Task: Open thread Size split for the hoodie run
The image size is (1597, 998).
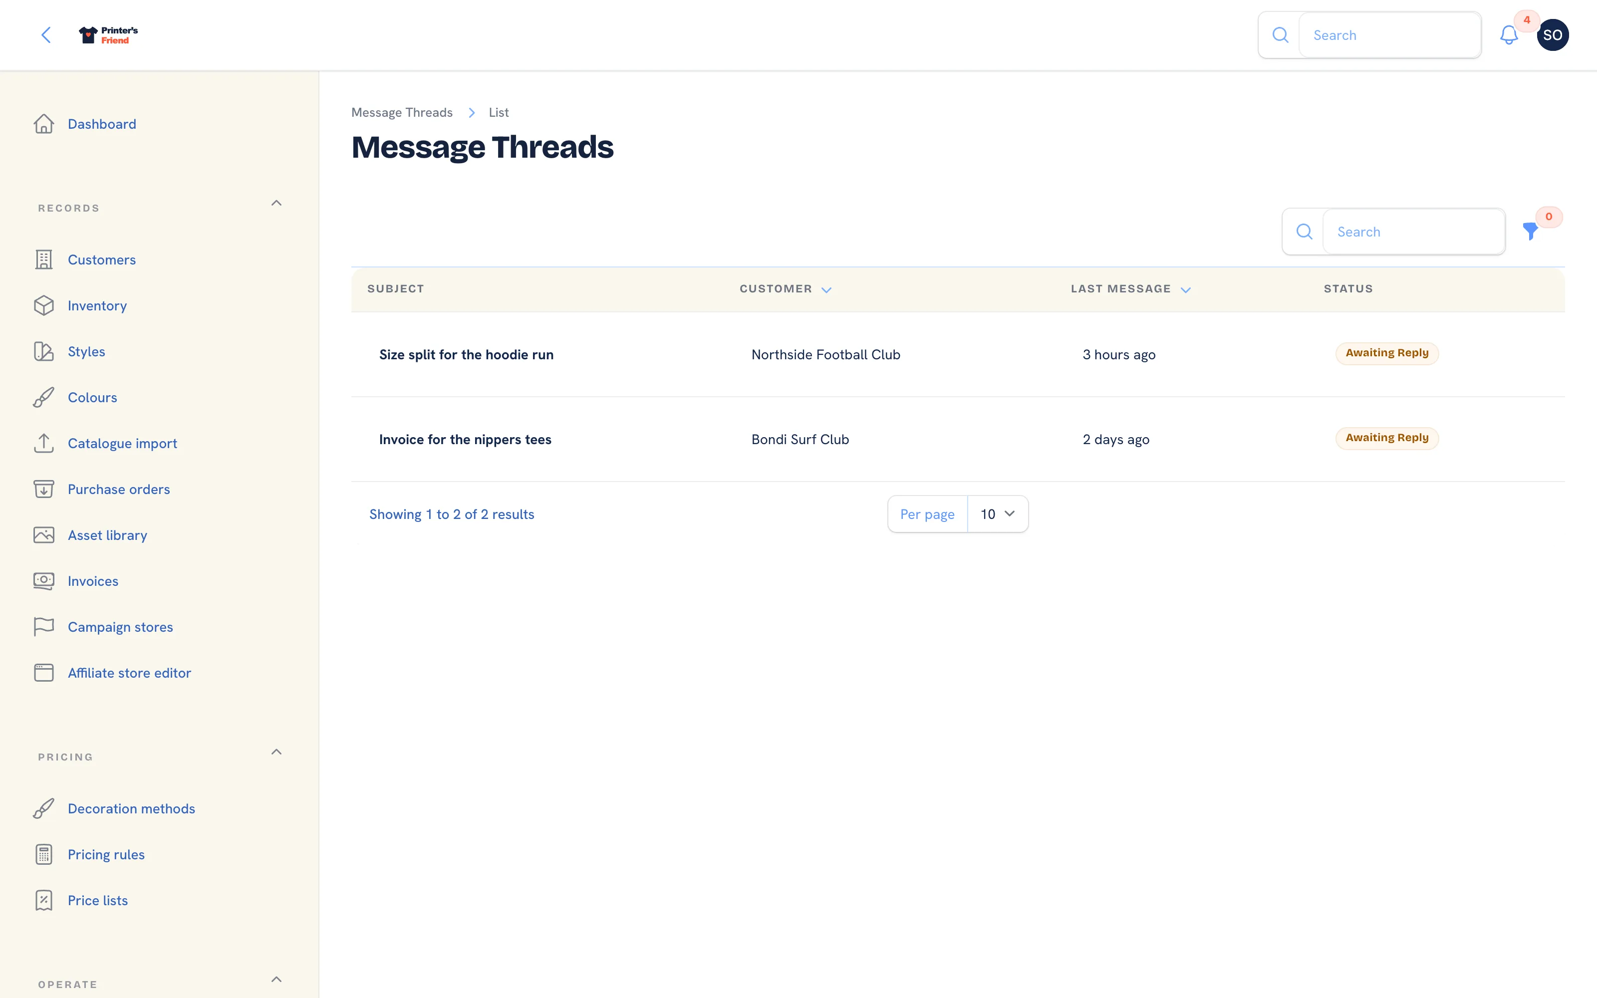Action: coord(466,354)
